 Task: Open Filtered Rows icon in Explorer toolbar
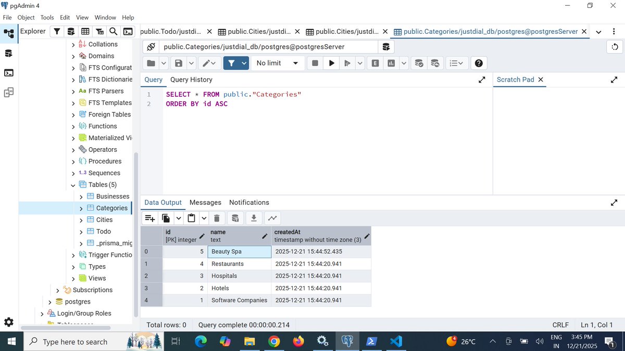pos(99,31)
